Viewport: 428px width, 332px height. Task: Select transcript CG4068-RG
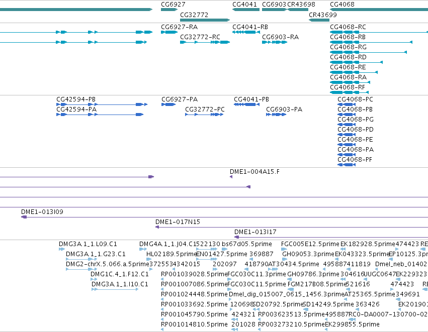pos(348,47)
